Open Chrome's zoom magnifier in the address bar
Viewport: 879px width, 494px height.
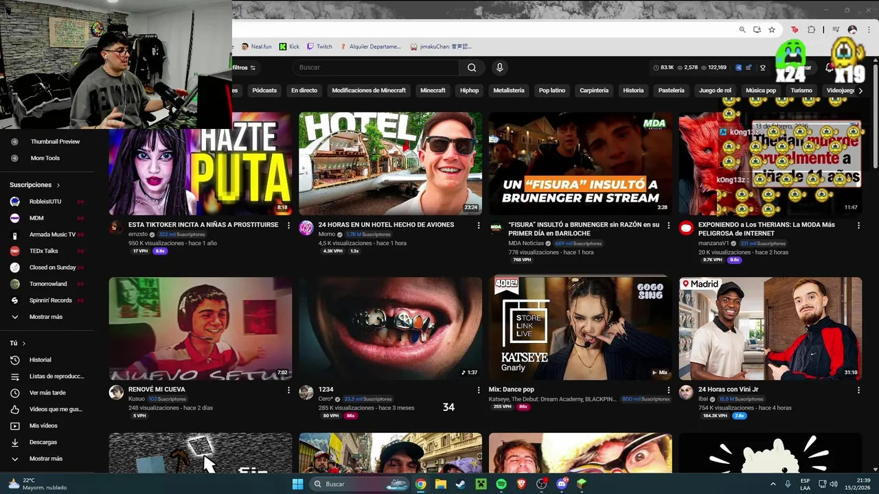click(742, 30)
